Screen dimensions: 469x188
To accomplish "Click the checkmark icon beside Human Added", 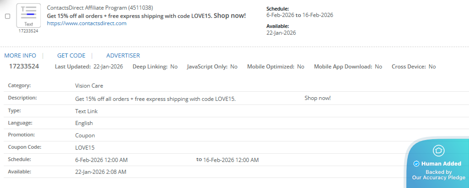I will [416, 164].
